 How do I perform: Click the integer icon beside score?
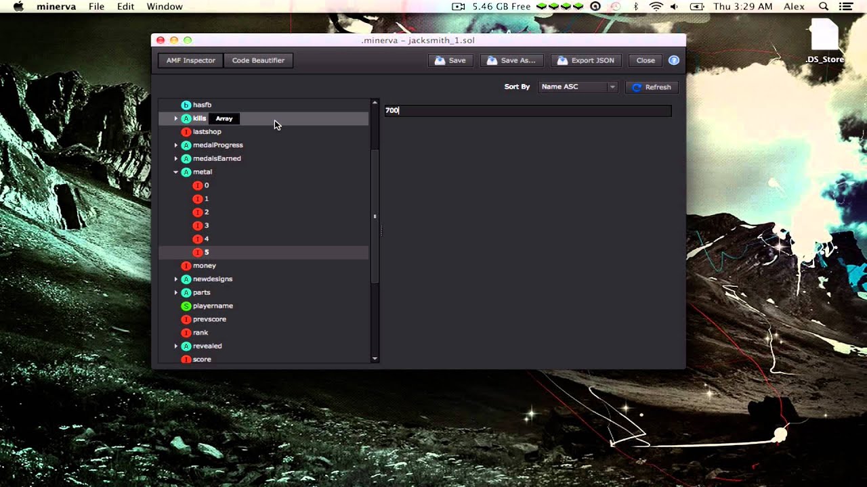pyautogui.click(x=186, y=359)
